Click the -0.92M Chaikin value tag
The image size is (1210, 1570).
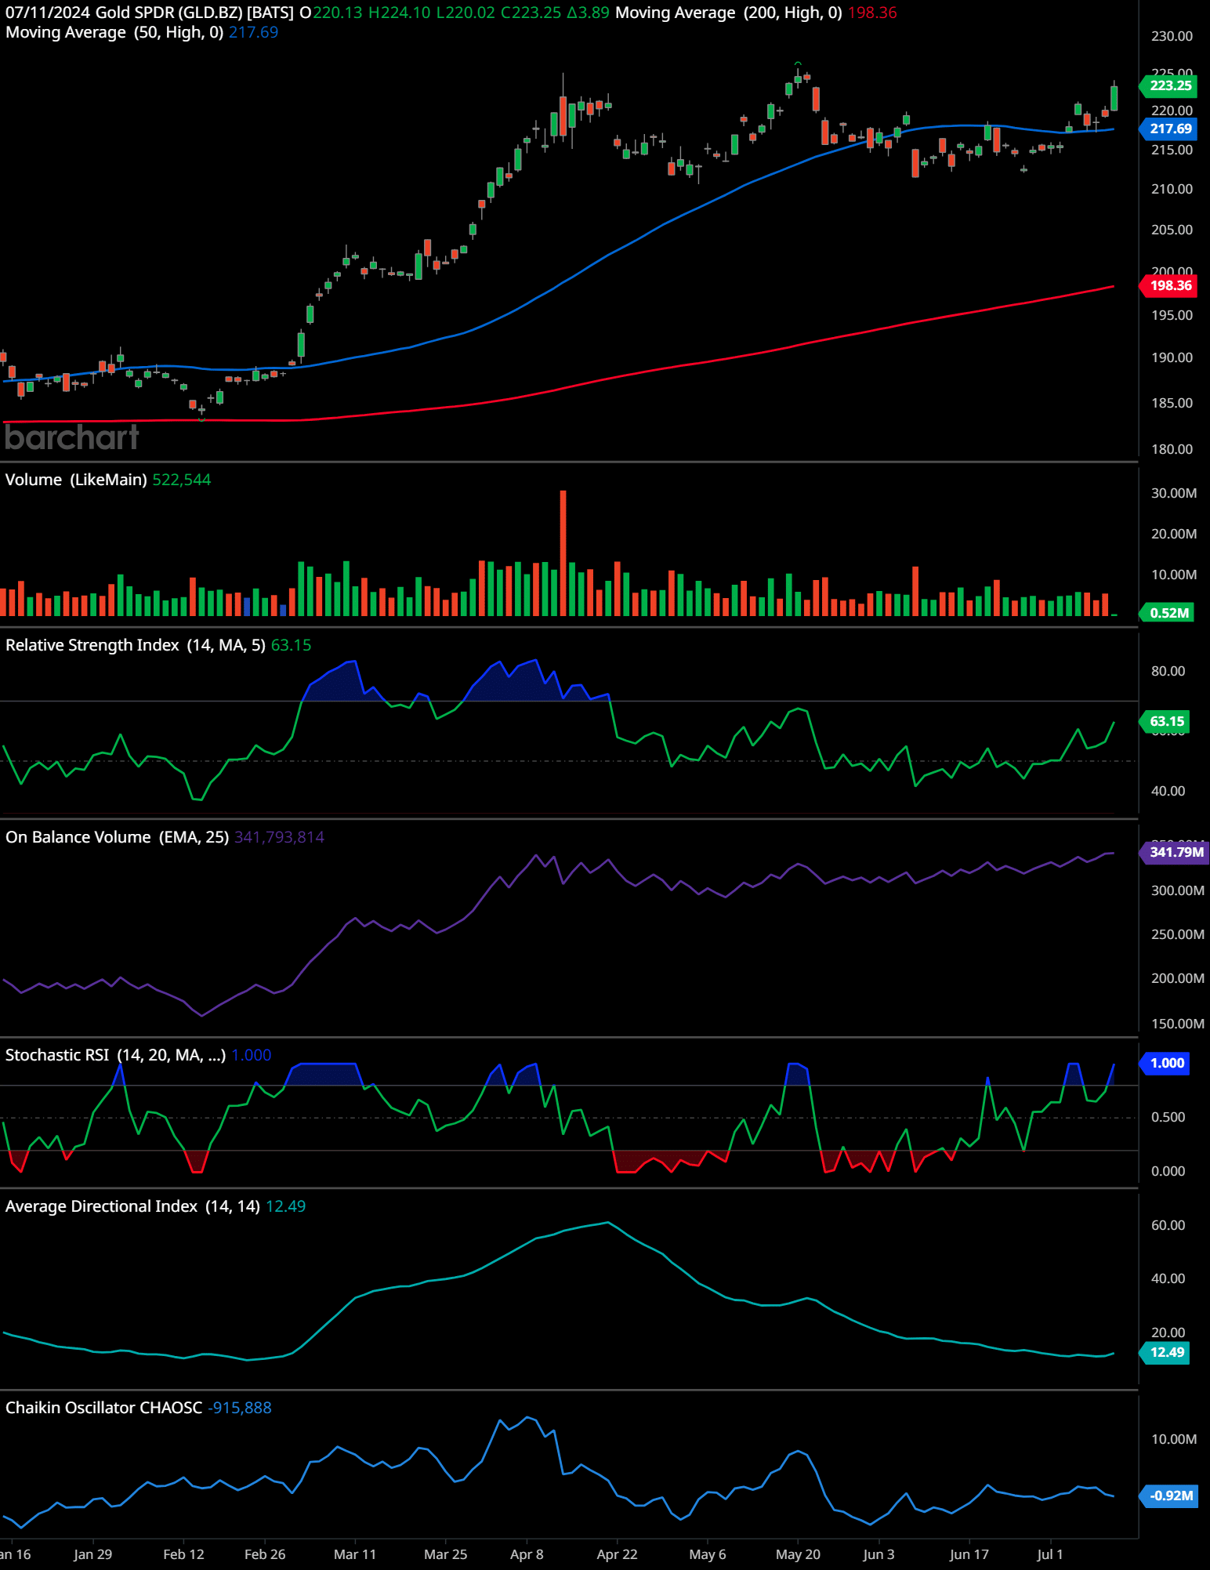pyautogui.click(x=1169, y=1496)
